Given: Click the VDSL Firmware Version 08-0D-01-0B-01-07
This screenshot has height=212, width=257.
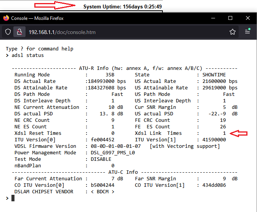Looking at the screenshot, I should tap(116, 146).
